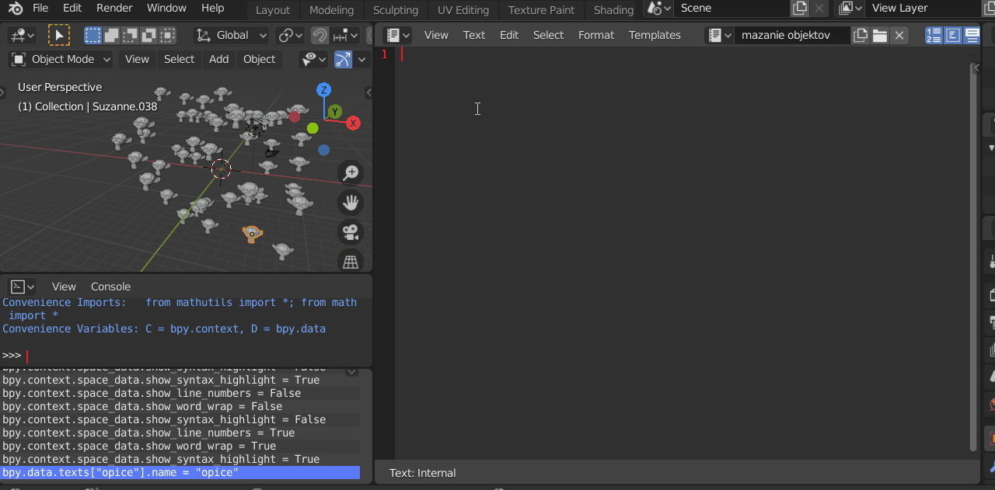The image size is (995, 490).
Task: Switch to the Texture Paint workspace tab
Action: pyautogui.click(x=542, y=10)
